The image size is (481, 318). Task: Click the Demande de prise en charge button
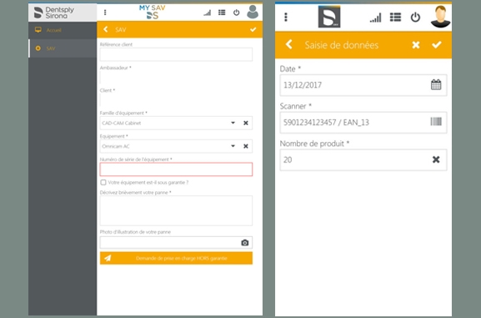(x=176, y=258)
